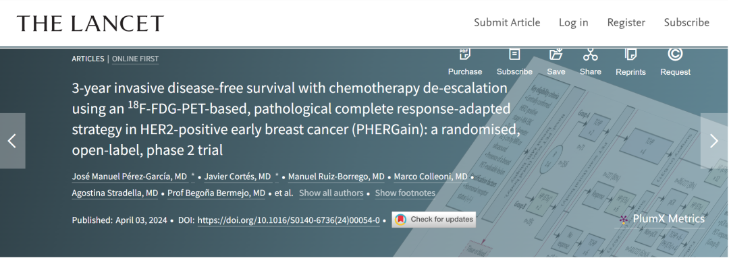Open the Share icon
Screen dimensions: 729x258
tap(591, 55)
